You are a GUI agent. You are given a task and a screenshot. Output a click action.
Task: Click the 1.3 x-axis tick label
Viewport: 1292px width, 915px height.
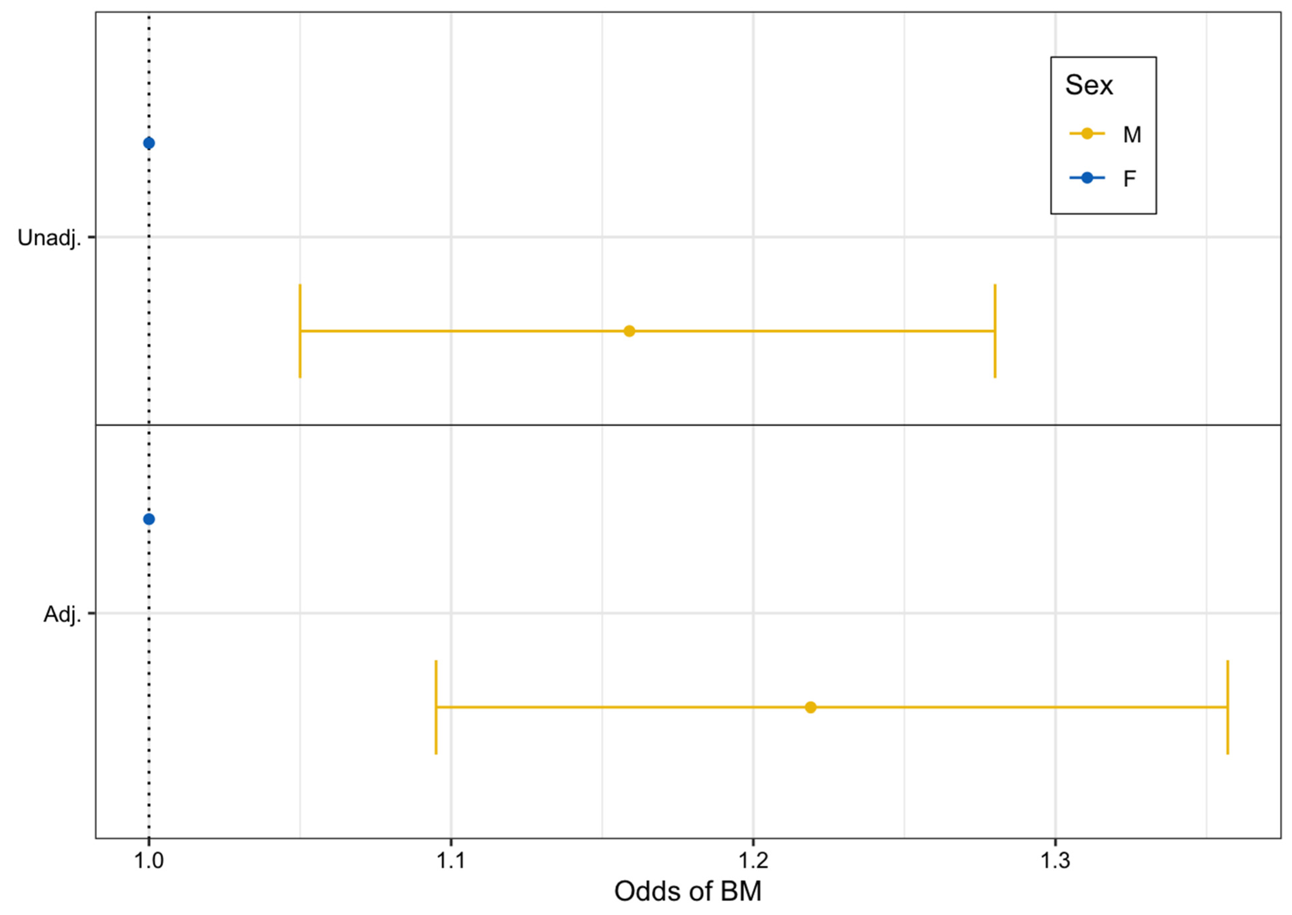pyautogui.click(x=1055, y=861)
